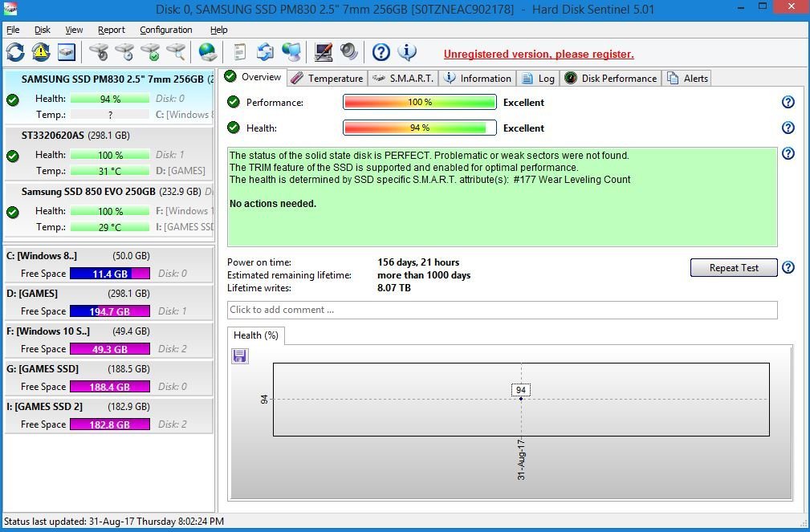
Task: Click the globe with monitor network icon
Action: pyautogui.click(x=291, y=52)
